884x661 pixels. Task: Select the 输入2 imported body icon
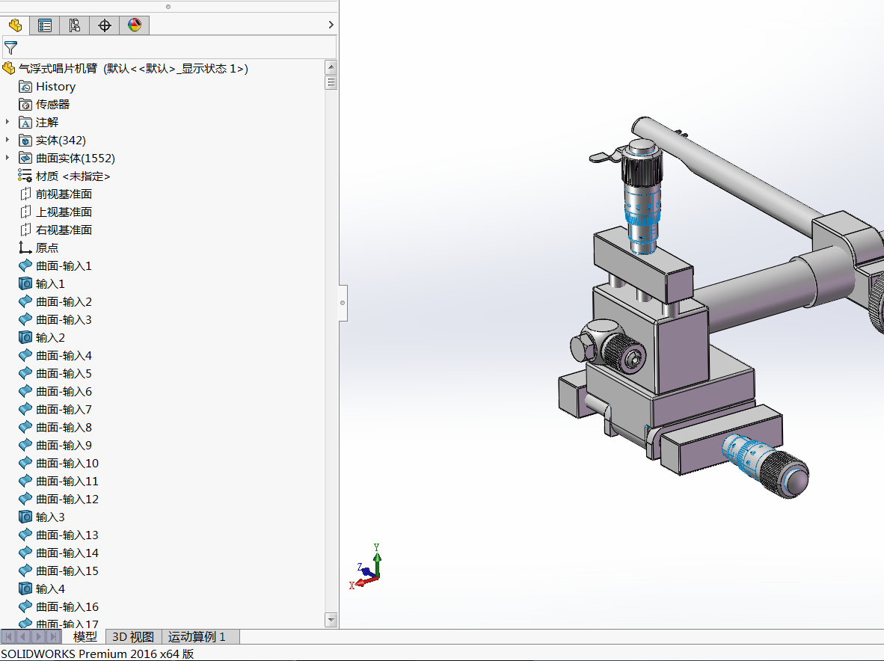coord(25,337)
